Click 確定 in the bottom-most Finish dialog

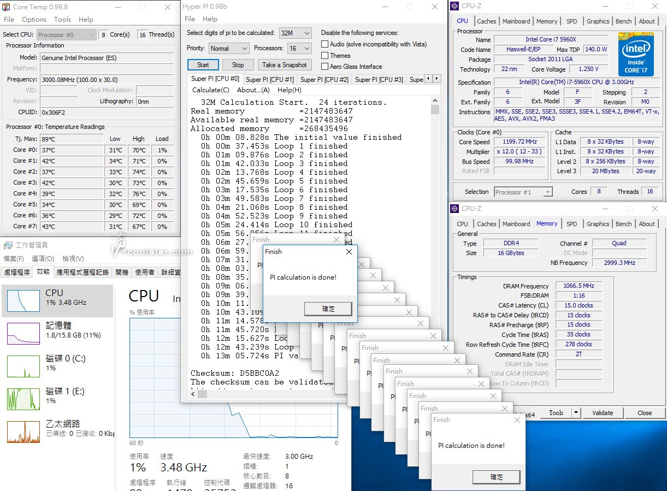point(497,477)
